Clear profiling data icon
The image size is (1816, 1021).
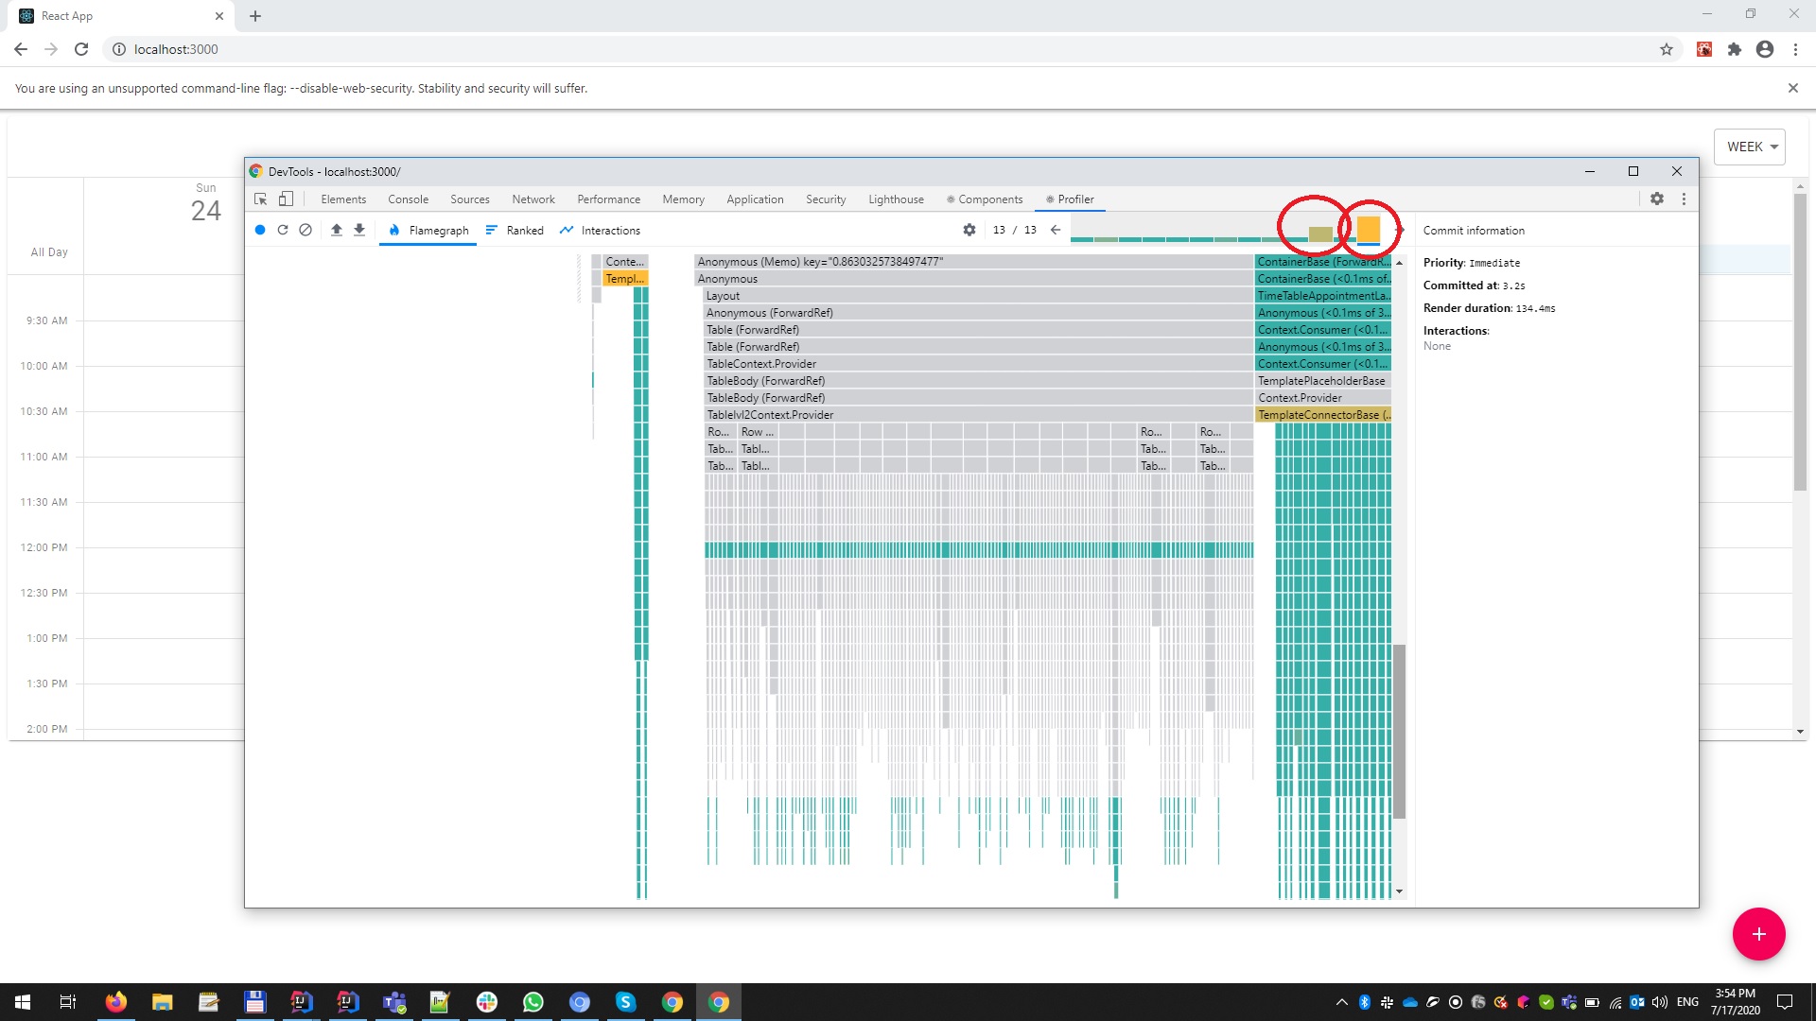coord(306,230)
